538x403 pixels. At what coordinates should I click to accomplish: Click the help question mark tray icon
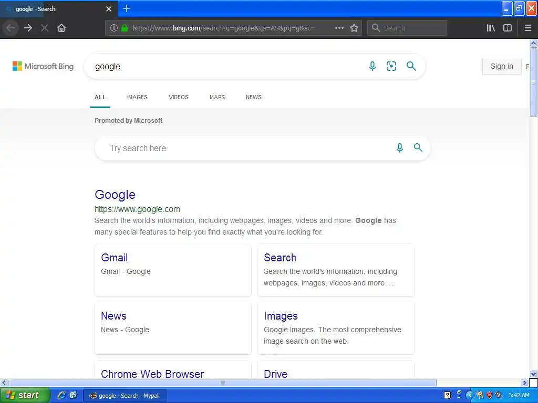tap(448, 396)
